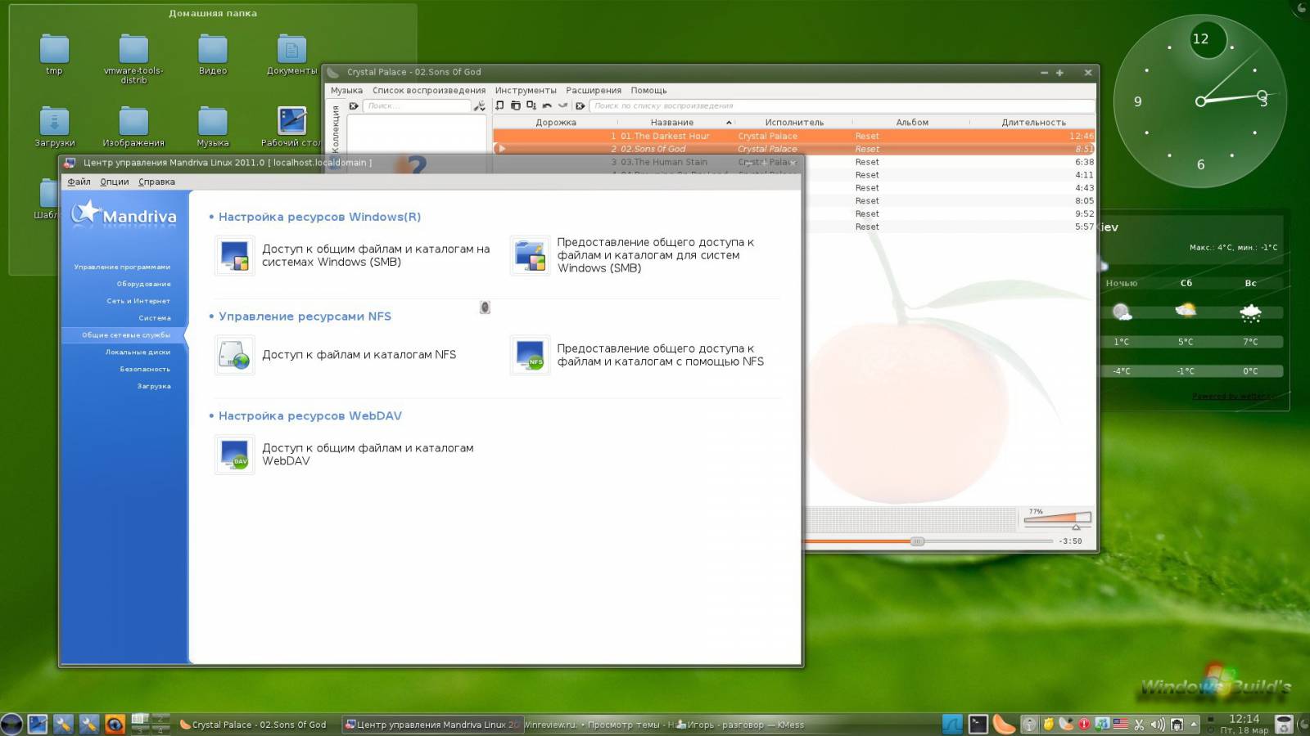The image size is (1310, 736).
Task: Select Локальные диски category
Action: [x=138, y=352]
